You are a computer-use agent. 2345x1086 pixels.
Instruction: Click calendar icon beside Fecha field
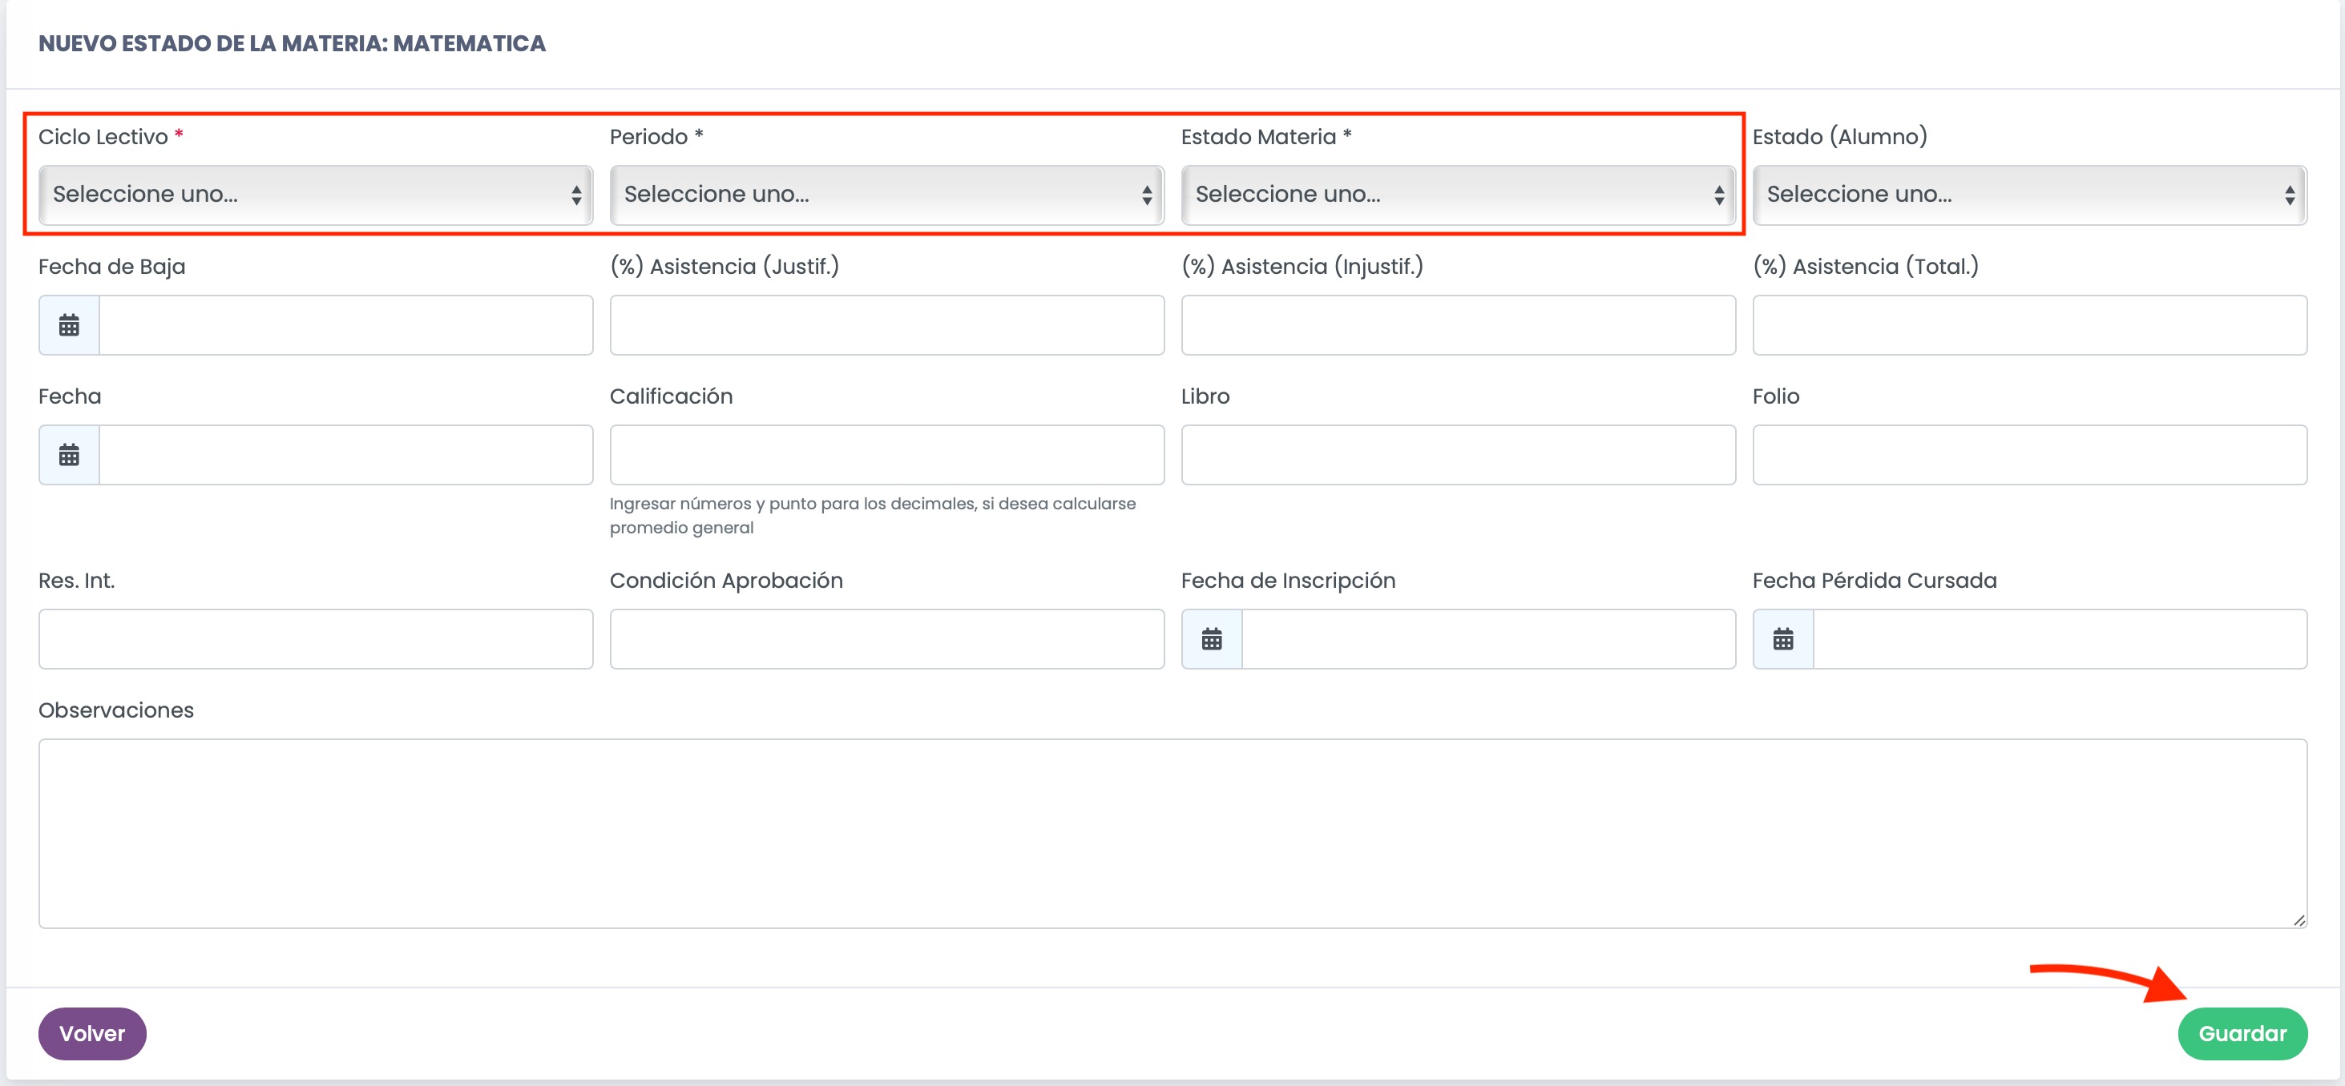click(x=69, y=455)
